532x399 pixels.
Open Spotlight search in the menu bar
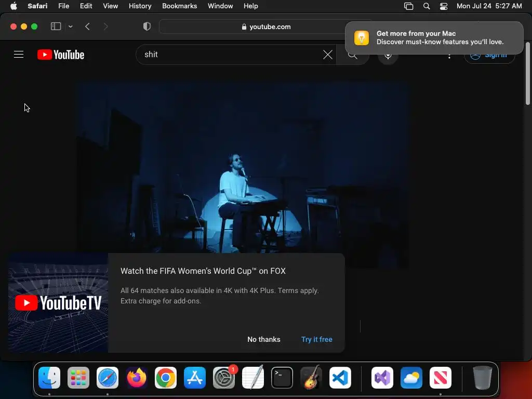[427, 6]
